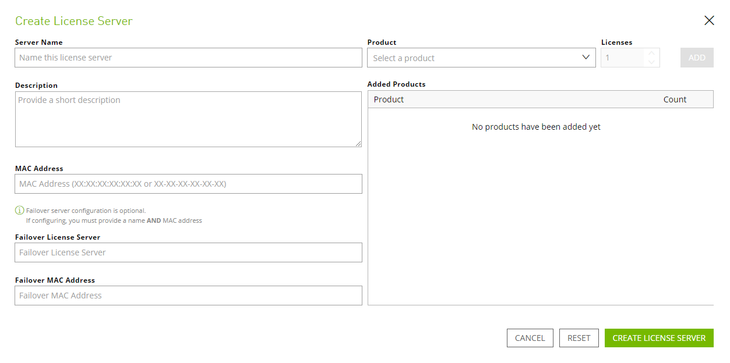Click the MAC Address input field
Screen dimensions: 730x363
188,183
